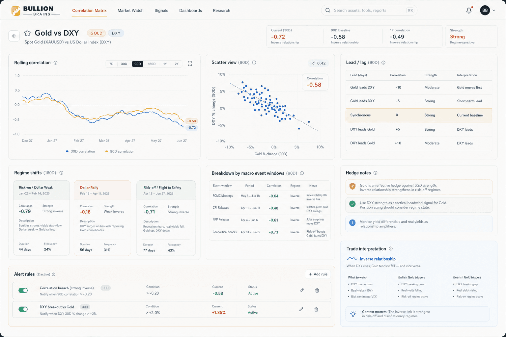Click the Inverse relationship wave icon
The height and width of the screenshot is (337, 506).
pyautogui.click(x=352, y=259)
